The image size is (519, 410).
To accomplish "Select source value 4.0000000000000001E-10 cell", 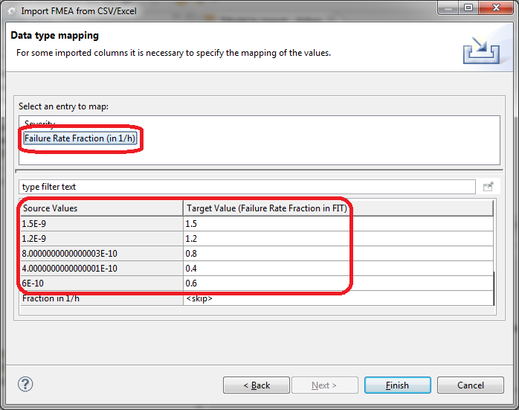I will click(101, 269).
